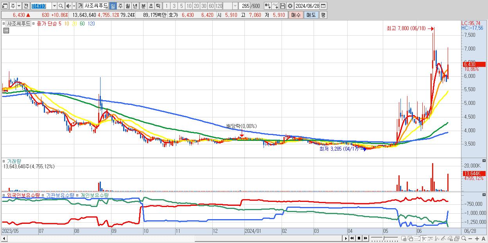Open chart settings gear icon

click(290, 6)
